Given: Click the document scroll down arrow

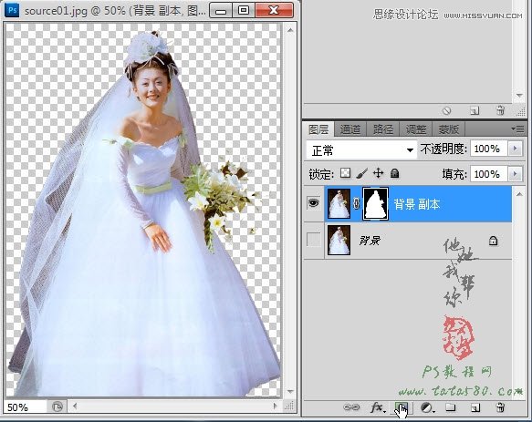Looking at the screenshot, I should (290, 391).
